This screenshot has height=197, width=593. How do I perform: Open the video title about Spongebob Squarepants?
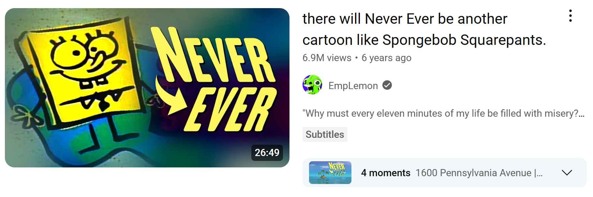[x=424, y=29]
